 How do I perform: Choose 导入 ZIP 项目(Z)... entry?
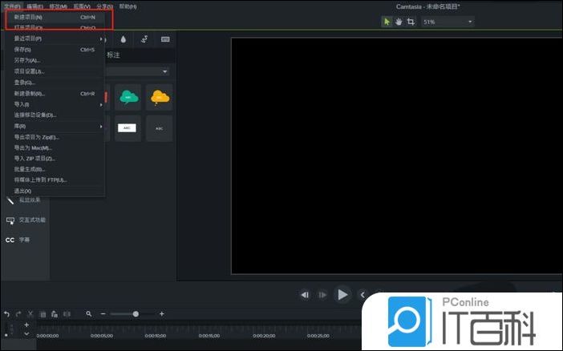tap(55, 159)
